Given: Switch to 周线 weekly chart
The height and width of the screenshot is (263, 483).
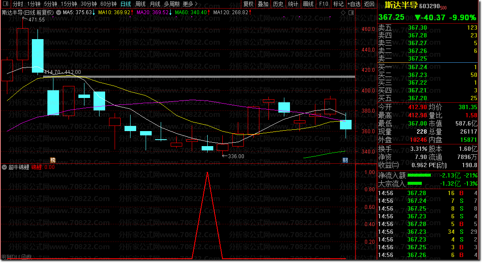Looking at the screenshot, I should (140, 4).
